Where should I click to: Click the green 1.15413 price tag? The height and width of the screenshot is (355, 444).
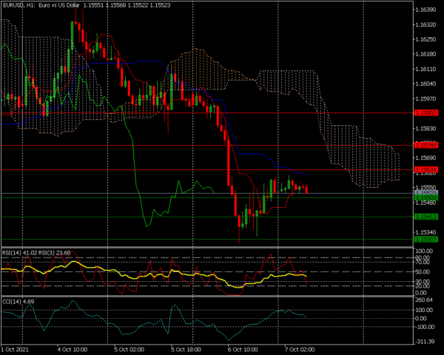click(426, 217)
